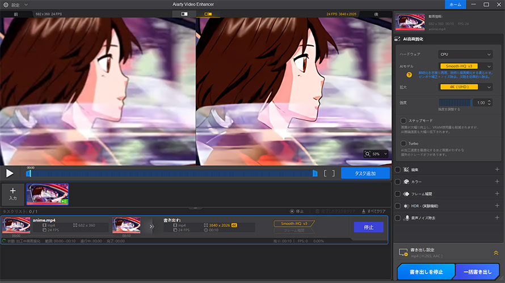Open the 設定 gear icon
The height and width of the screenshot is (283, 505).
coord(6,5)
